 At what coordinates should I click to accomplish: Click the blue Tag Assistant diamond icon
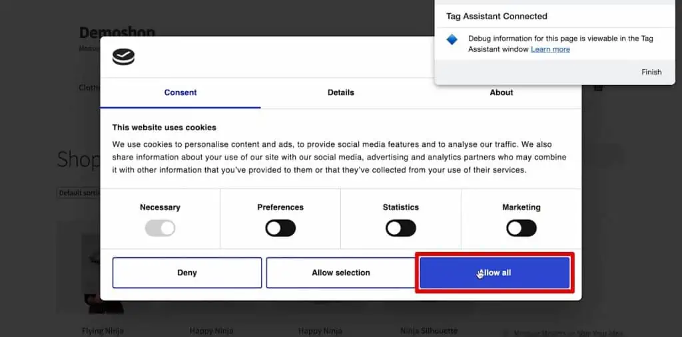point(452,40)
